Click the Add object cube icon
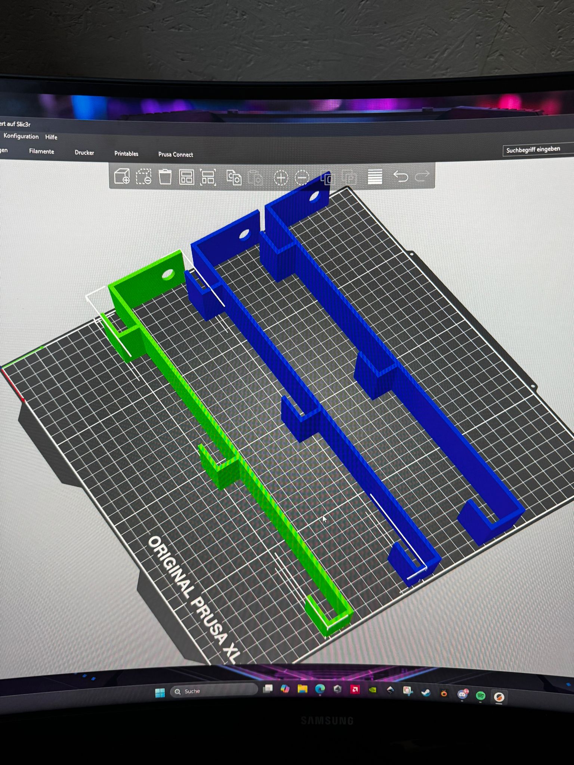 click(x=122, y=176)
